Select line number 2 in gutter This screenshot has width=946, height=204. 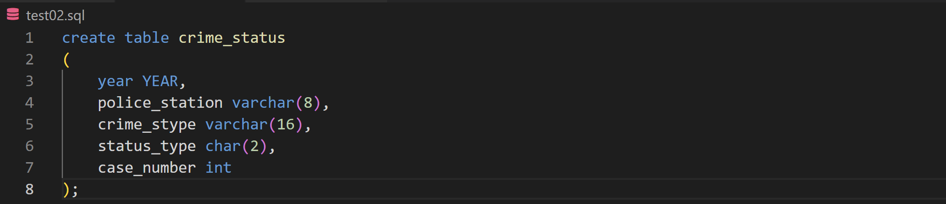pyautogui.click(x=29, y=59)
